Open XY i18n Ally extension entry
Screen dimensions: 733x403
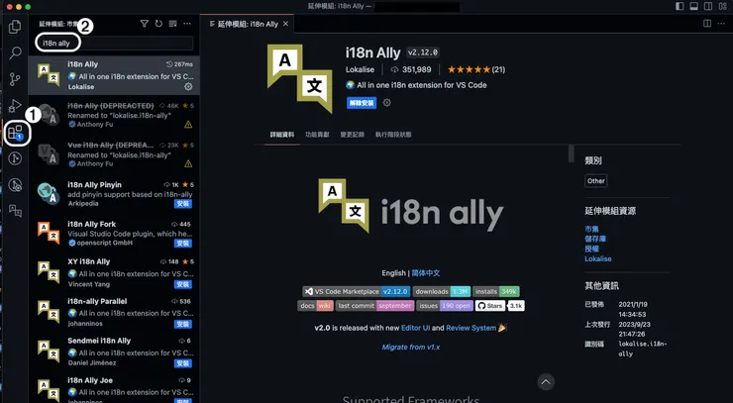pos(114,273)
